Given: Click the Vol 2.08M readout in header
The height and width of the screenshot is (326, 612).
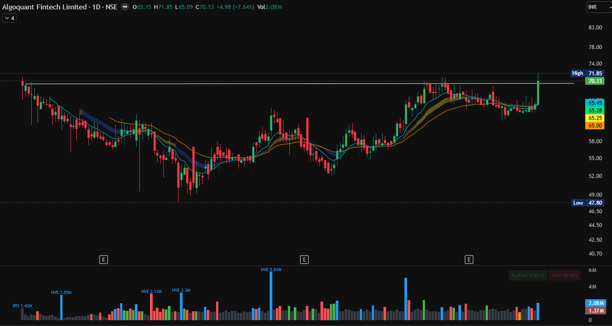Looking at the screenshot, I should click(270, 8).
